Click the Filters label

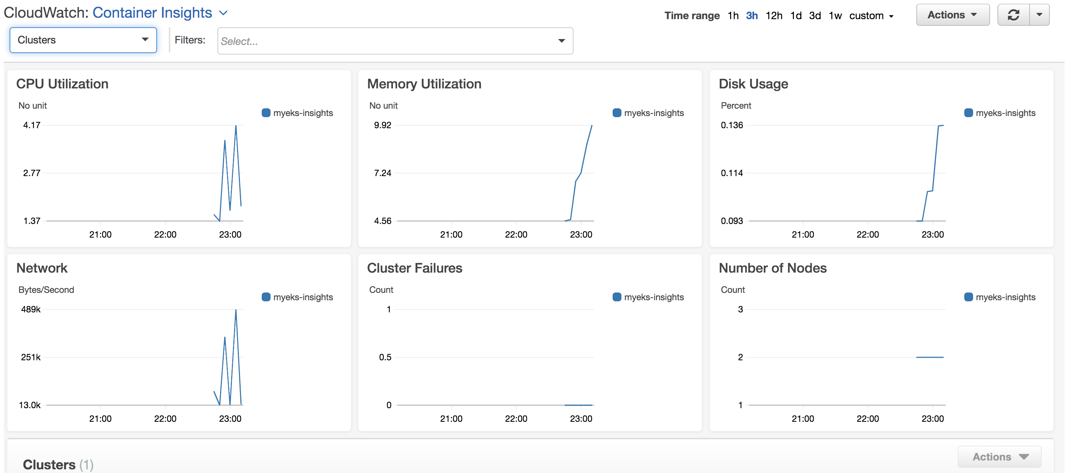tap(190, 40)
